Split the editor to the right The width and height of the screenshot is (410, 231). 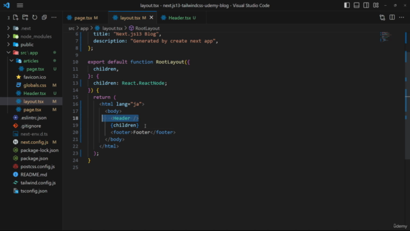pos(392,17)
